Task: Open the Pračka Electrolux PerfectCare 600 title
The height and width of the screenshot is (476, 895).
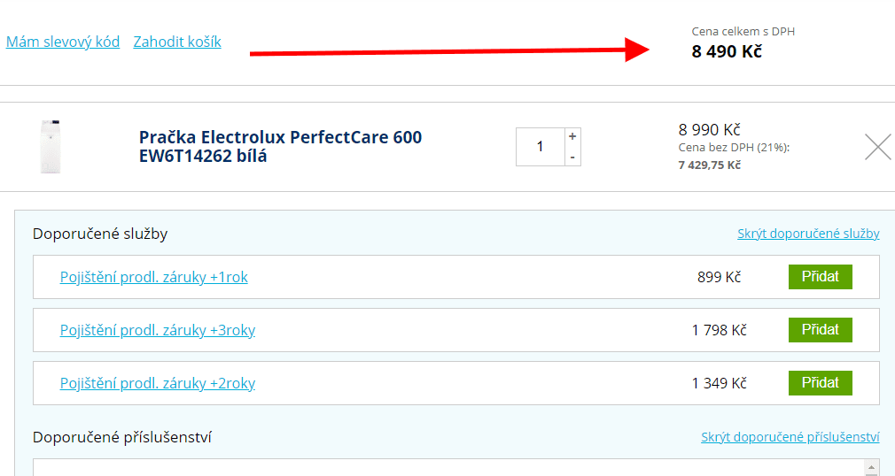Action: (280, 147)
